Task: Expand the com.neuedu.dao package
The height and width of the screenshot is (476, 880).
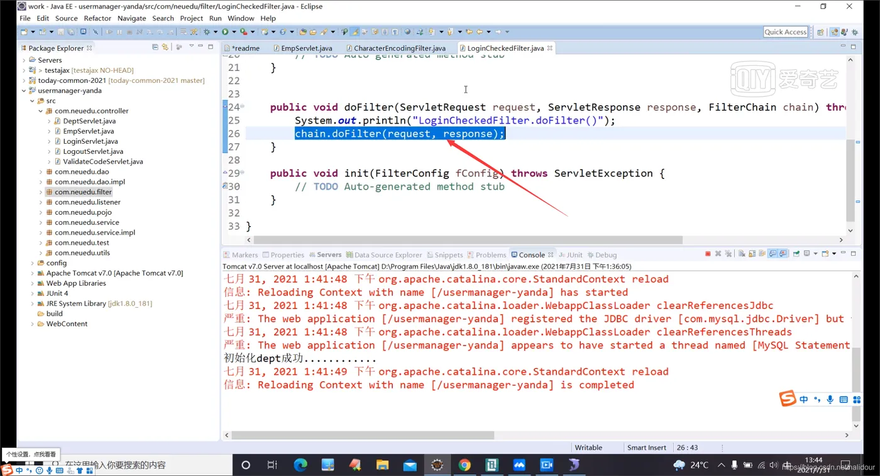Action: click(x=41, y=171)
